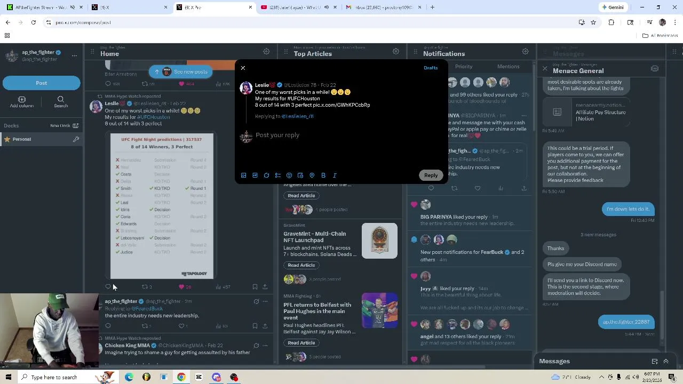Open Notifications column settings
683x384 pixels.
pos(526,52)
